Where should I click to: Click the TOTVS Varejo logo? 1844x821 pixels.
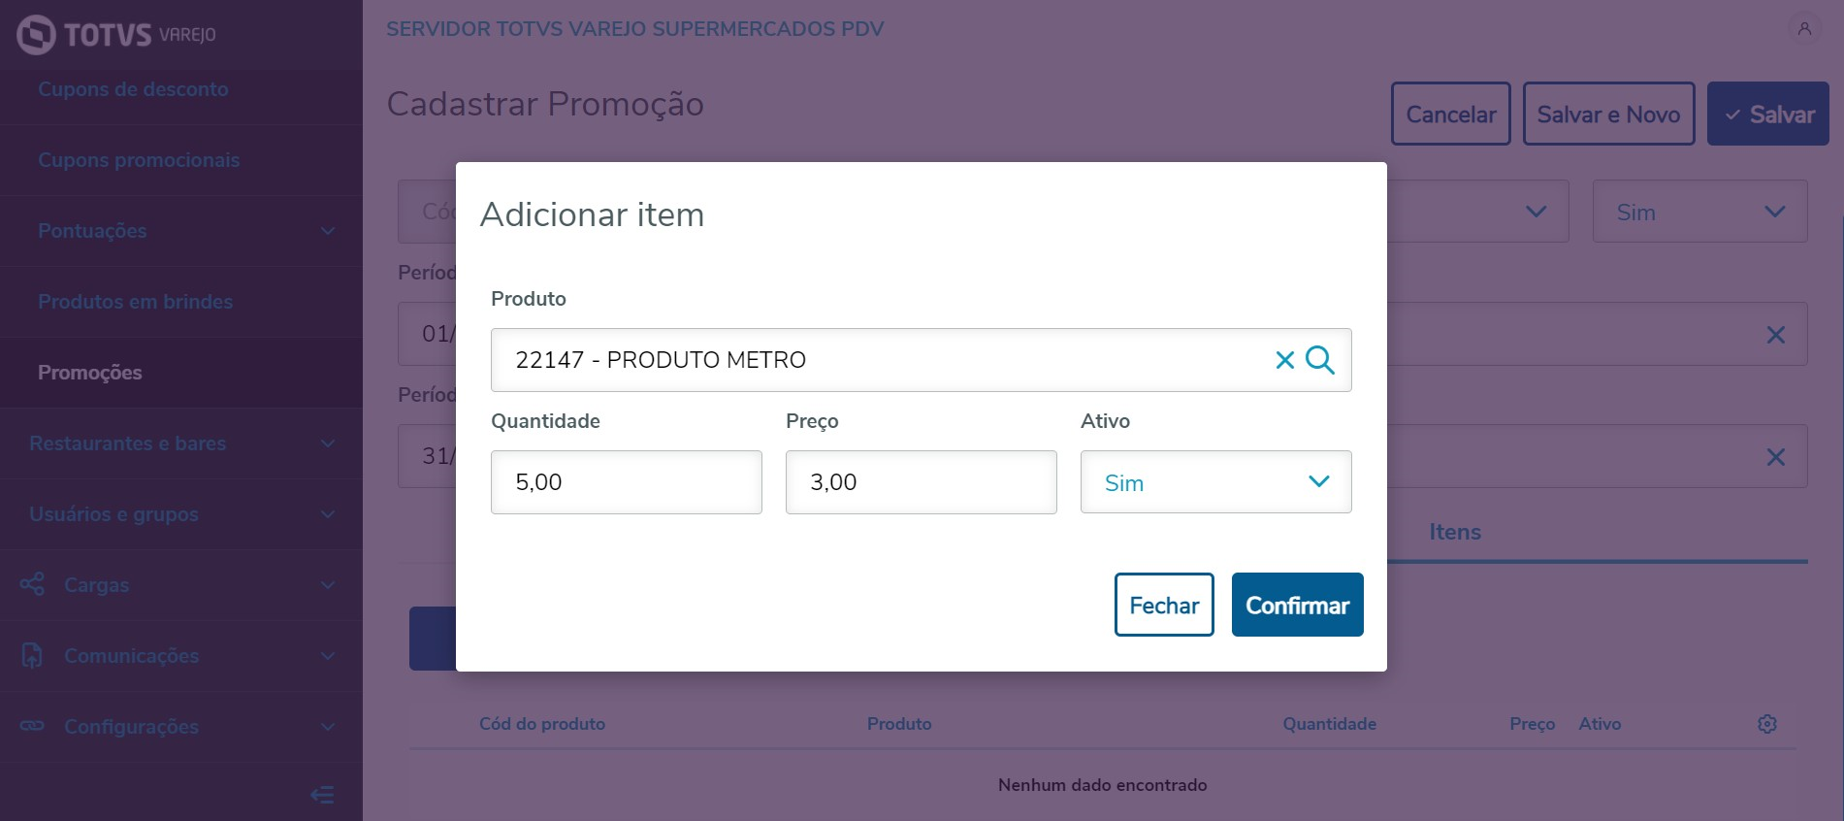click(116, 35)
